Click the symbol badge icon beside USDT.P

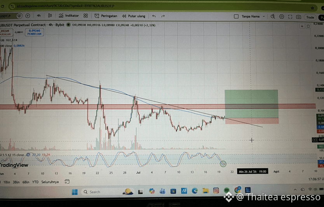(19, 16)
